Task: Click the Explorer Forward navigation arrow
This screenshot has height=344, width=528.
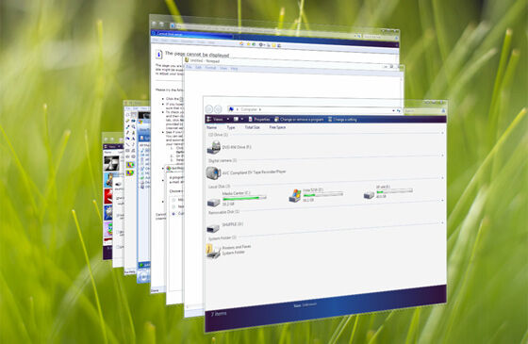Action: pyautogui.click(x=218, y=109)
